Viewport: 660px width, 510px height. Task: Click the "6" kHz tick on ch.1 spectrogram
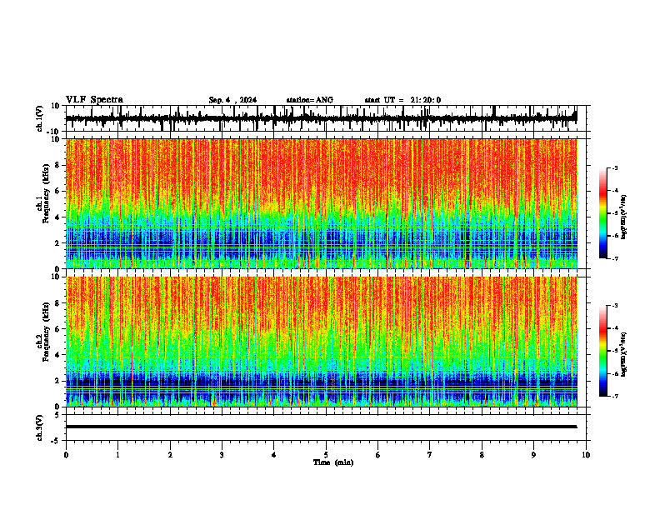(57, 192)
